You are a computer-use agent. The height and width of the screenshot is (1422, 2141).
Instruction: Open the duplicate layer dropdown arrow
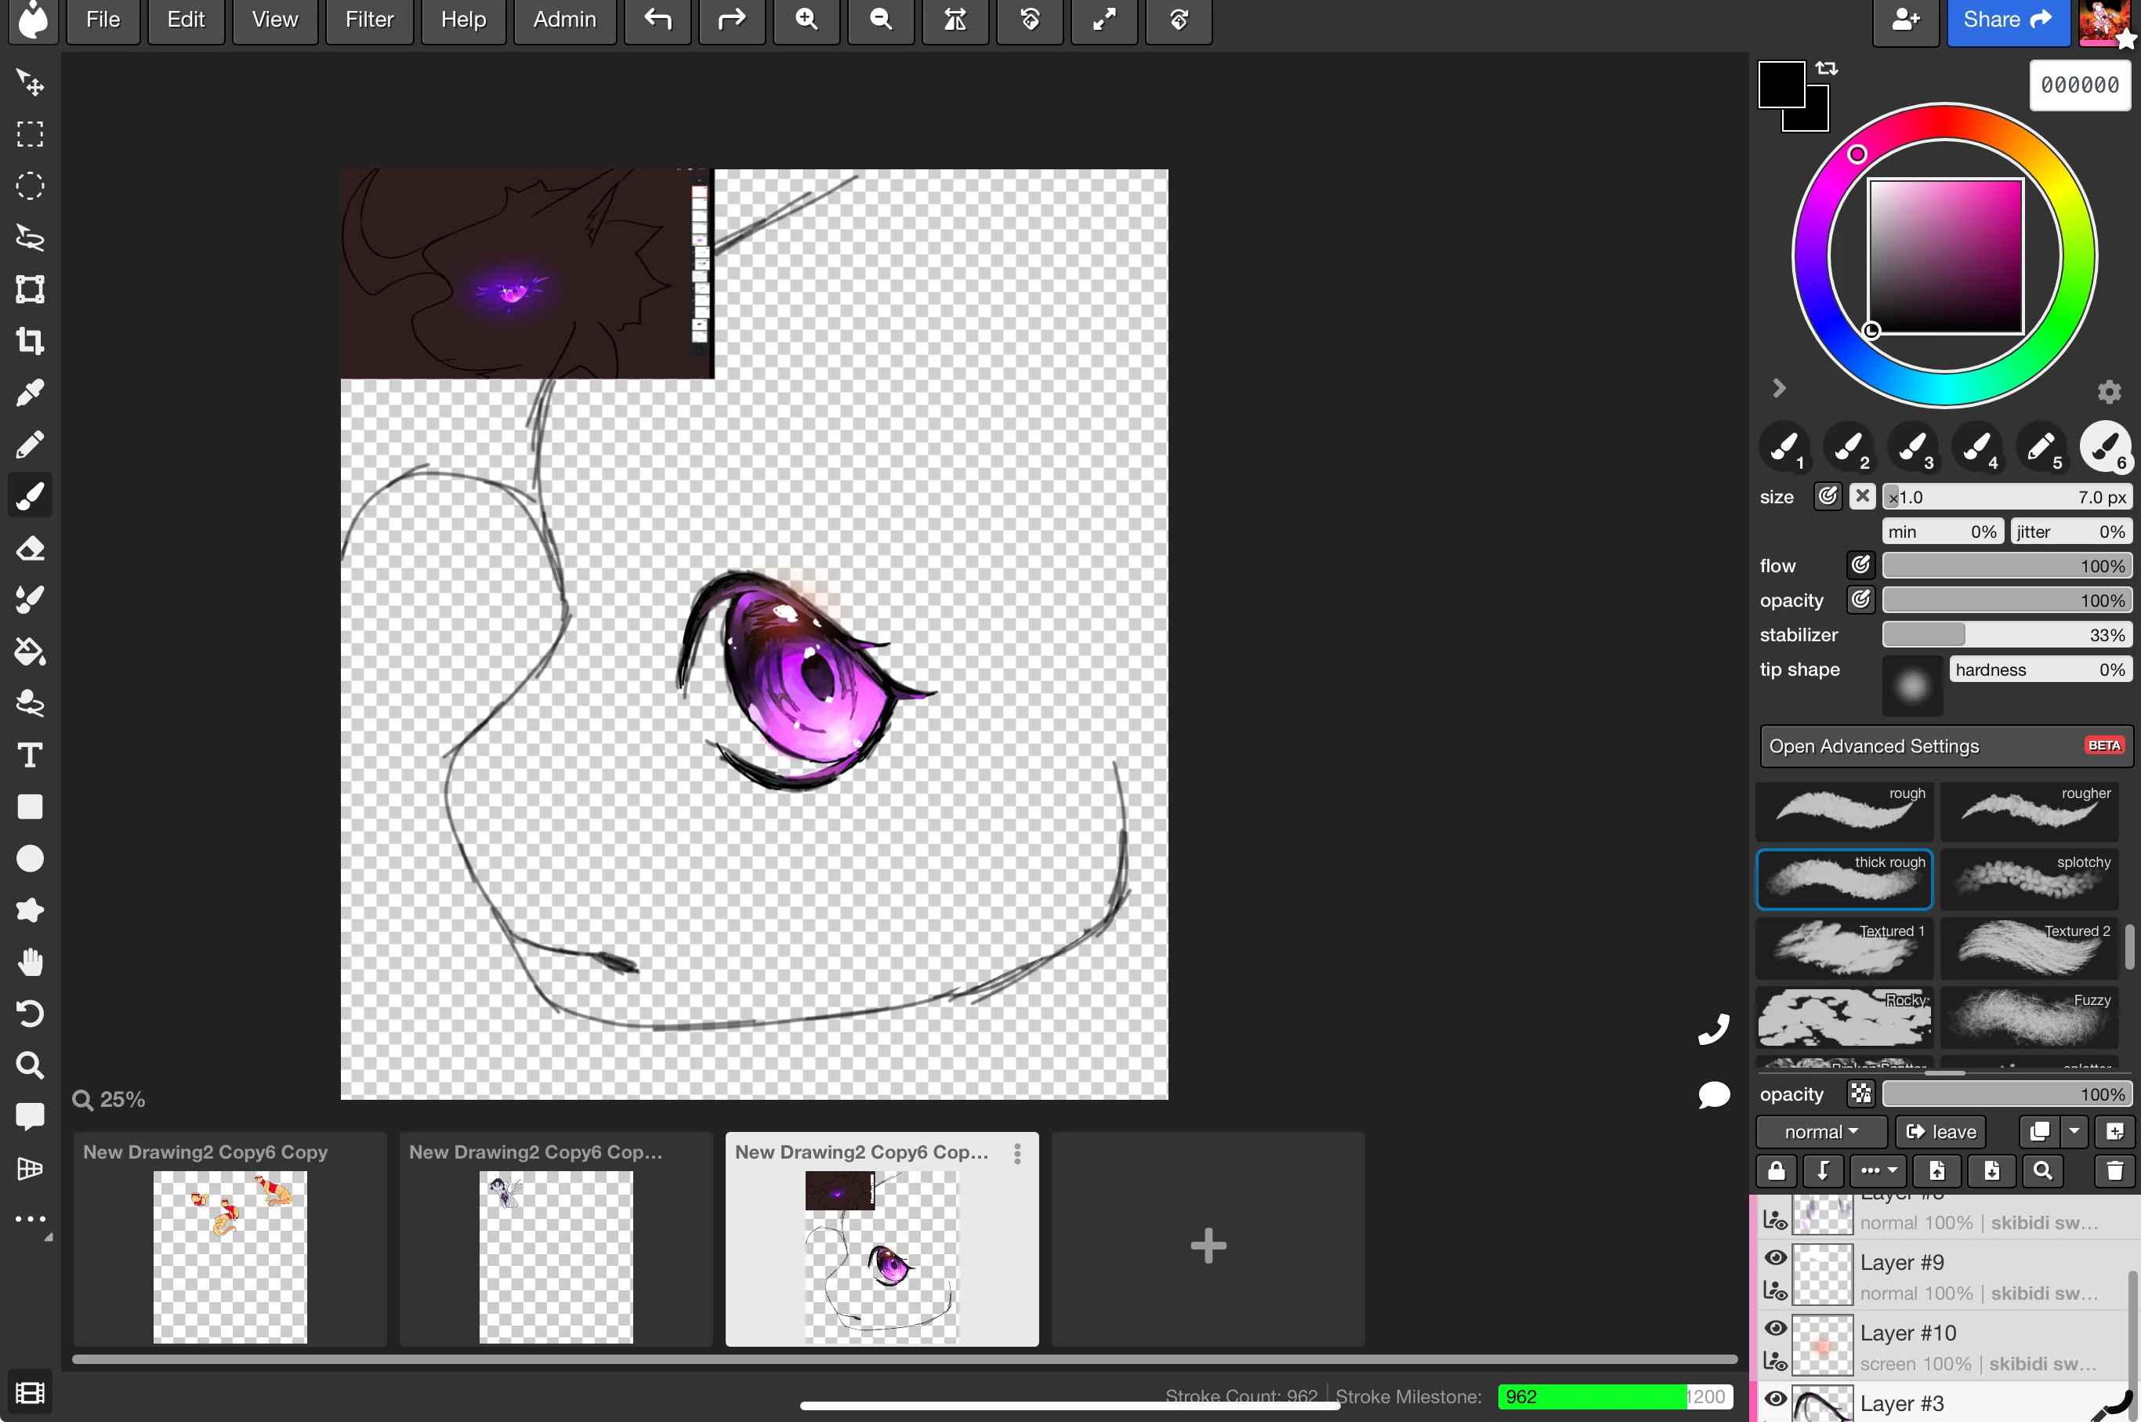click(x=2075, y=1131)
